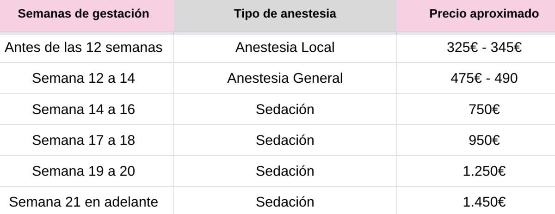Select the 'Semana 17 a 18' cell
The height and width of the screenshot is (214, 555).
point(84,140)
